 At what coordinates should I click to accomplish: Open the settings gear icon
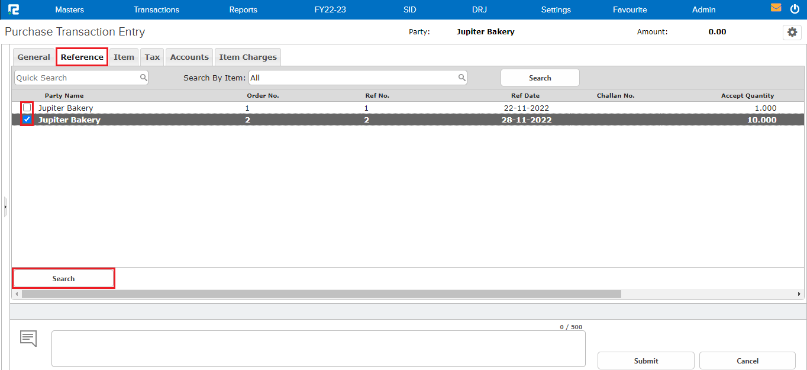point(792,32)
